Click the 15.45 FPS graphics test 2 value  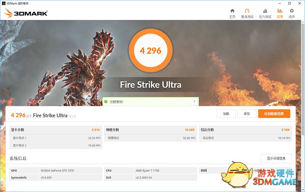click(94, 146)
